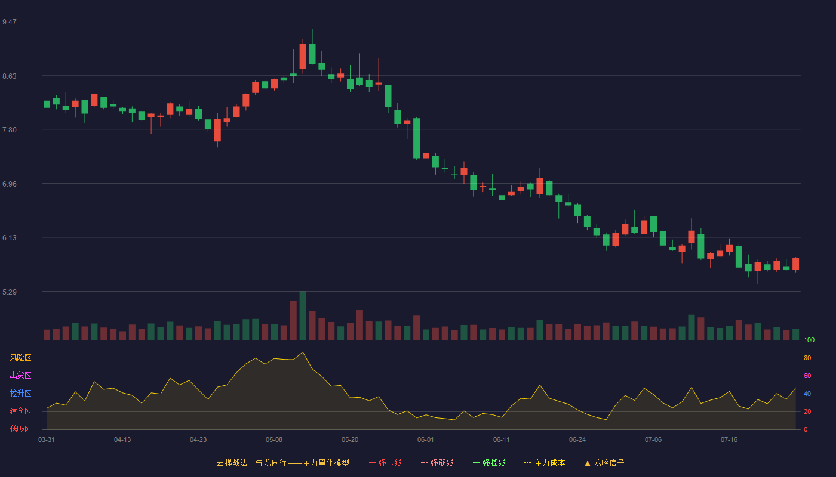
Task: Click the 80 value on the right indicator axis
Action: pos(807,358)
